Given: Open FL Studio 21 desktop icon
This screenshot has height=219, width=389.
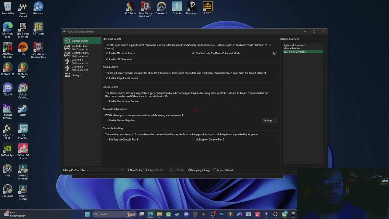Looking at the screenshot, I should point(8,69).
